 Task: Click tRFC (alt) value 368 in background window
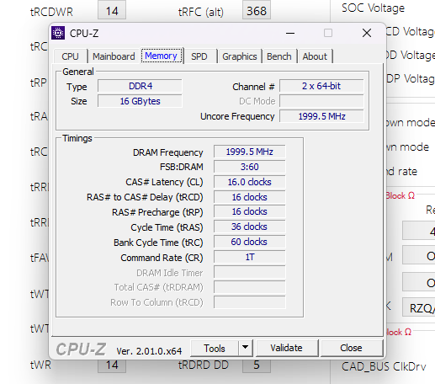[257, 11]
